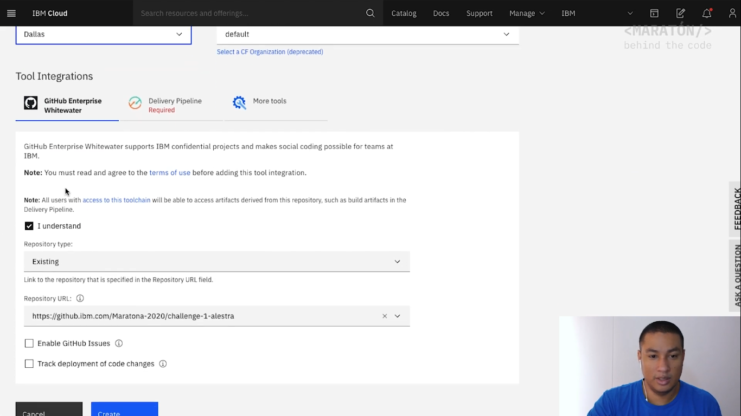Show info for Track deployment of code changes

pyautogui.click(x=163, y=364)
